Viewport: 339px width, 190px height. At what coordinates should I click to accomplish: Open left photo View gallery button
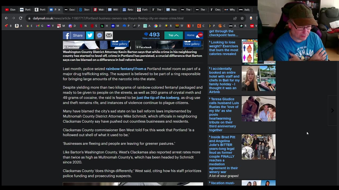[x=119, y=44]
